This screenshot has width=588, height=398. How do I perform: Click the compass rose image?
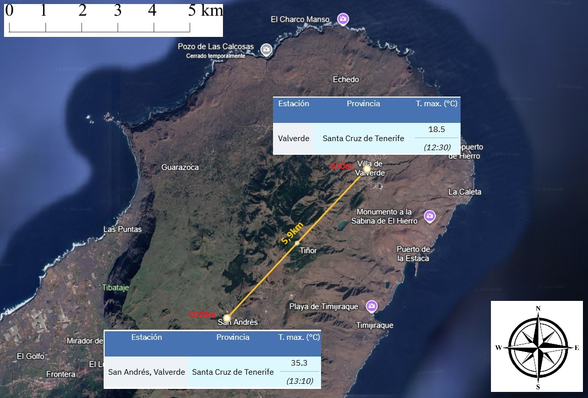click(537, 346)
